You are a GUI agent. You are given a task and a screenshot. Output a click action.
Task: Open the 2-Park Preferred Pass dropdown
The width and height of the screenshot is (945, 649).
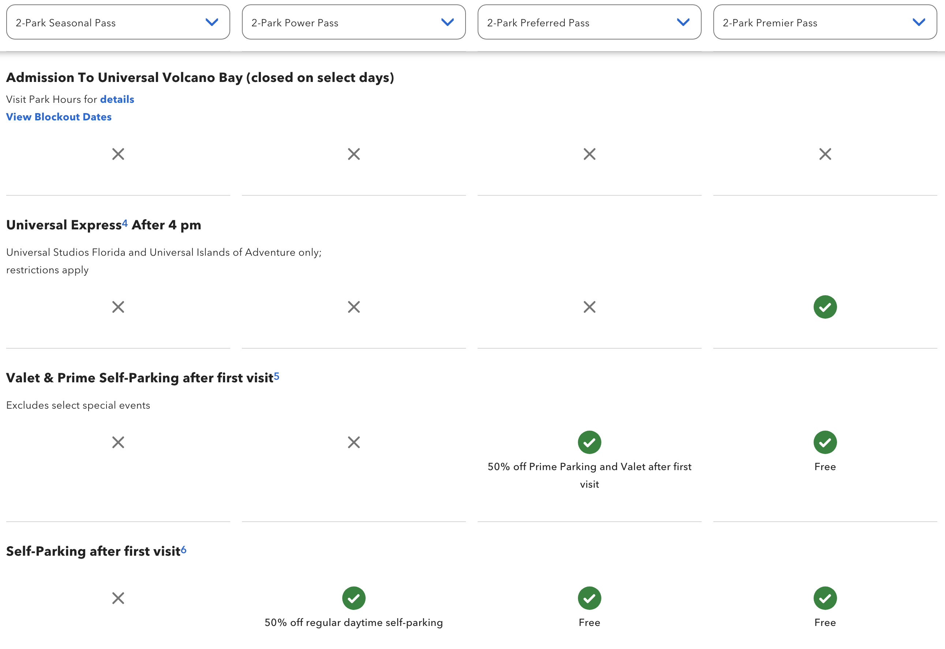tap(589, 22)
